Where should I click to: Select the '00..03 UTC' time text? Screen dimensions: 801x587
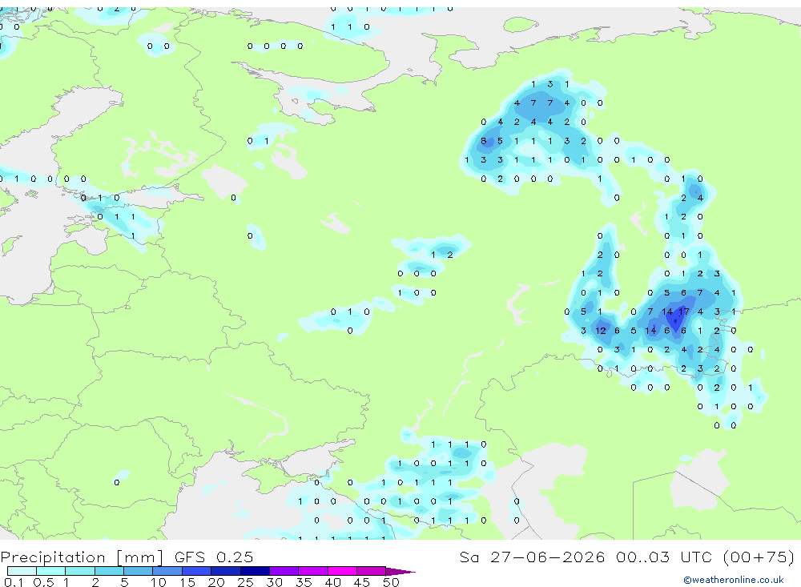[663, 557]
